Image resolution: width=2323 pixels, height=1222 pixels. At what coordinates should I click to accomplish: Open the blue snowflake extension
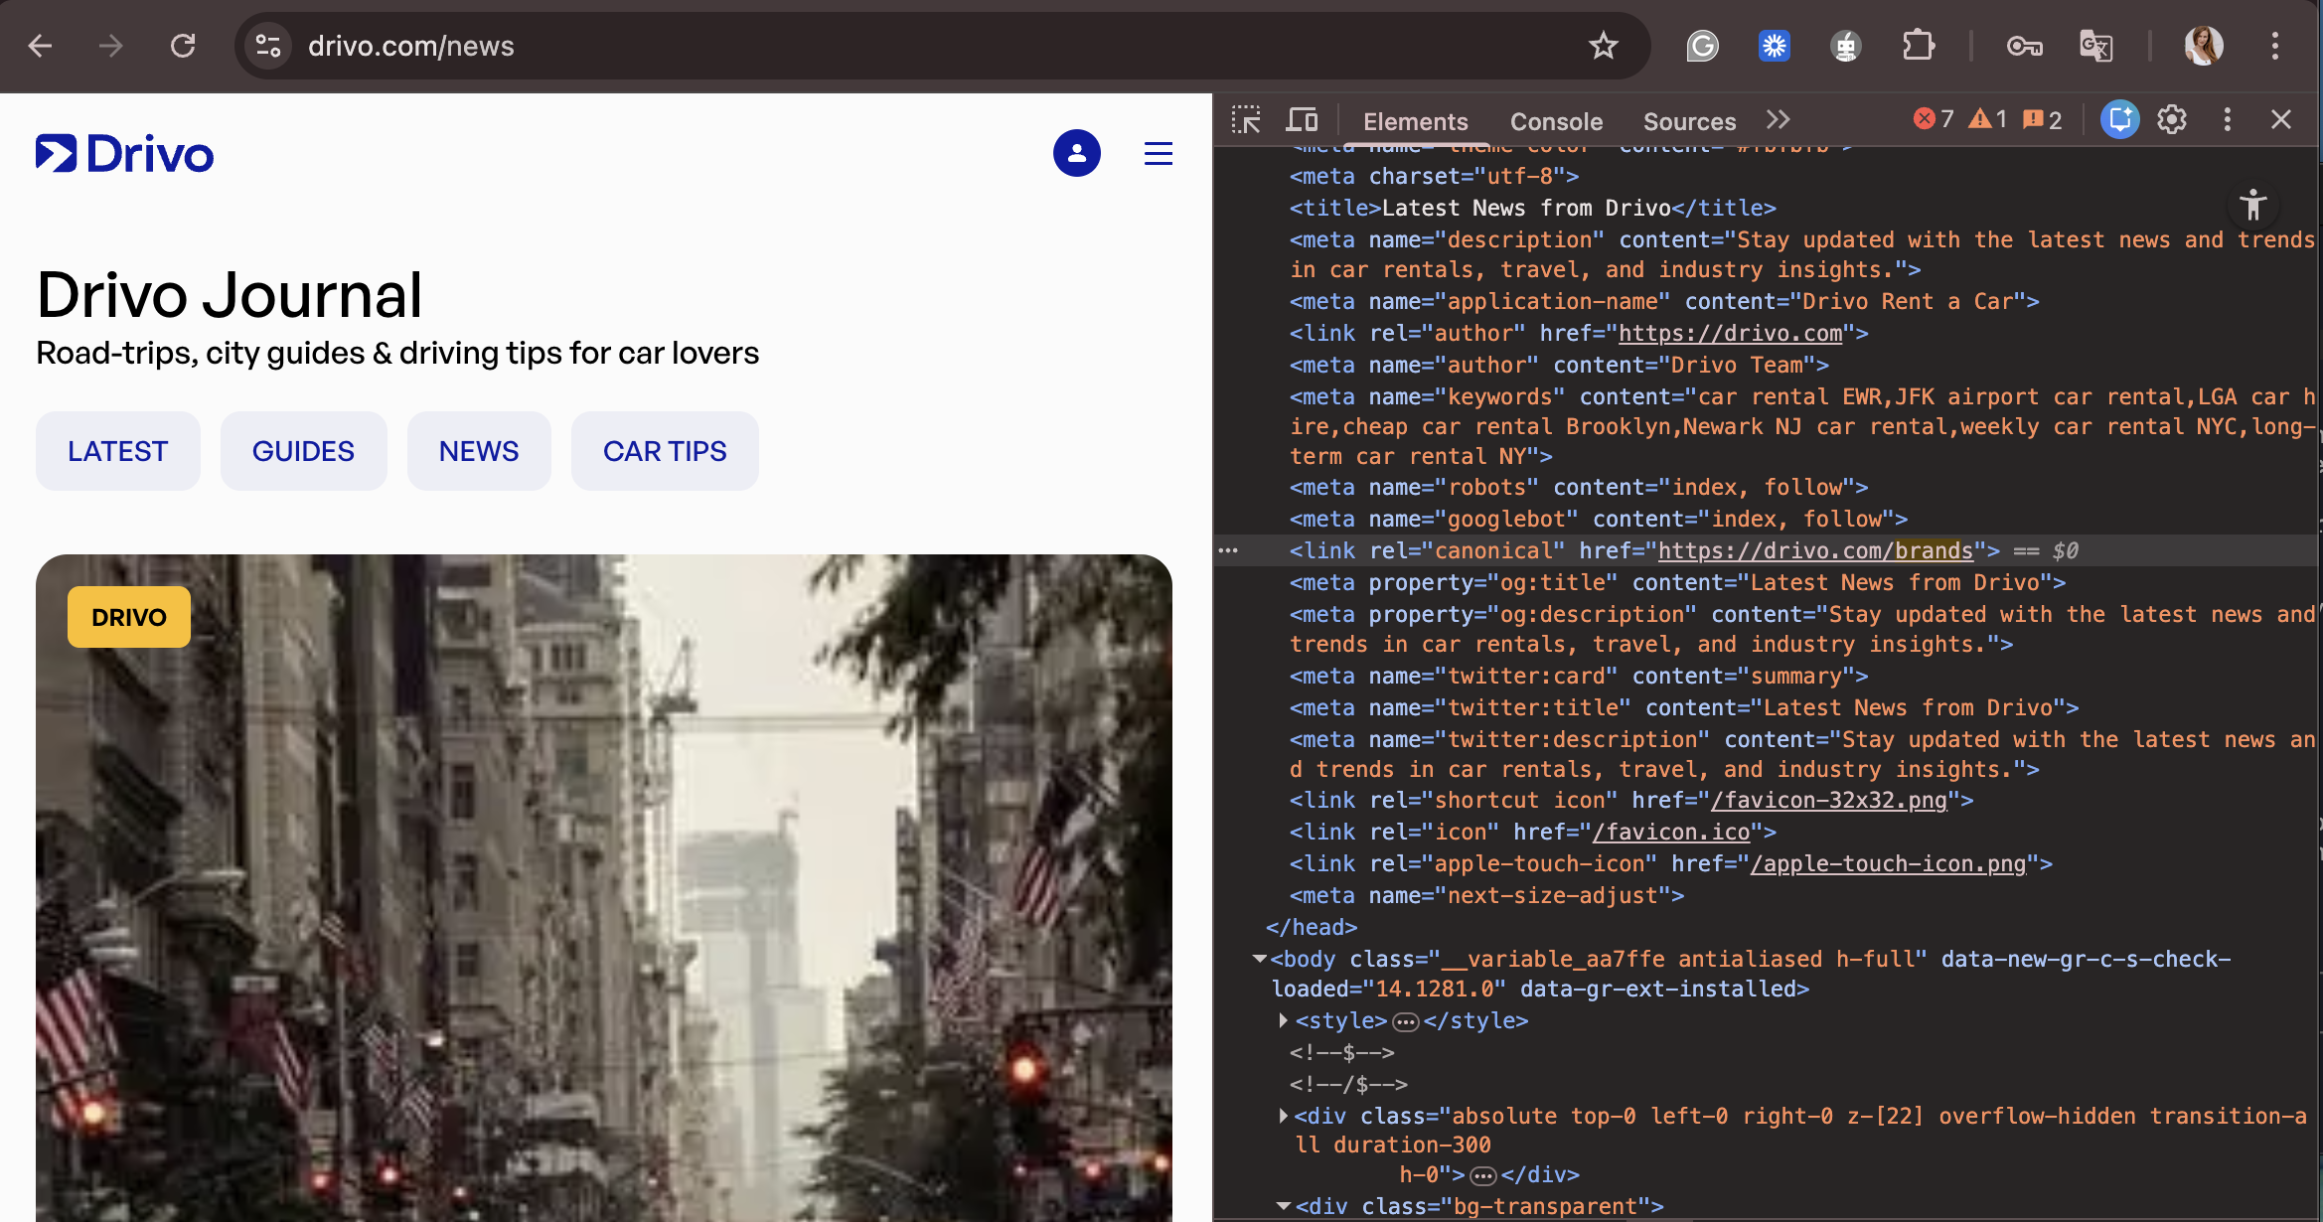point(1774,46)
